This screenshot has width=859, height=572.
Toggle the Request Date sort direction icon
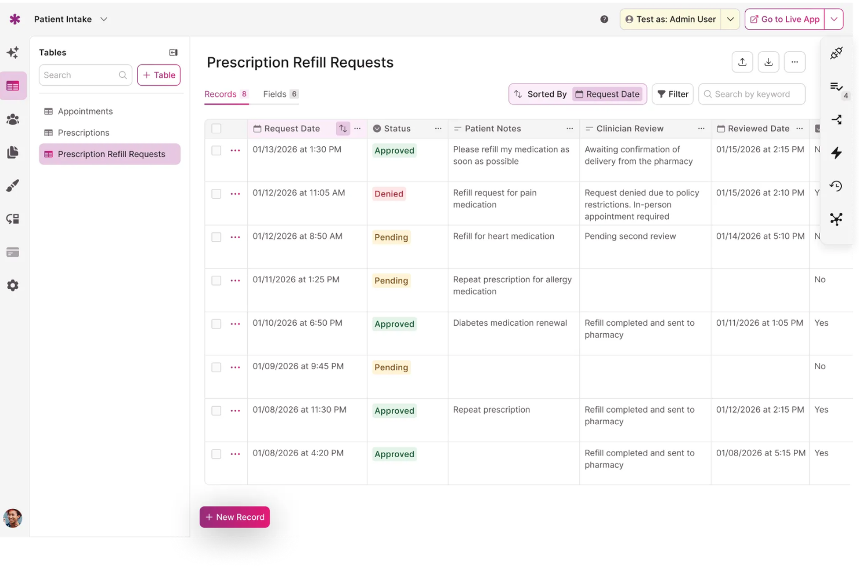pos(343,129)
